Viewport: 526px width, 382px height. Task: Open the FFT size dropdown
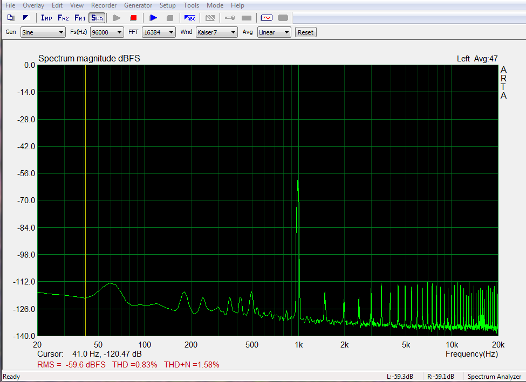point(159,32)
